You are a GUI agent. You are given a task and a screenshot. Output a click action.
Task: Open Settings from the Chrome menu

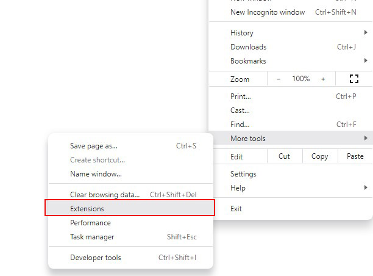(293, 174)
